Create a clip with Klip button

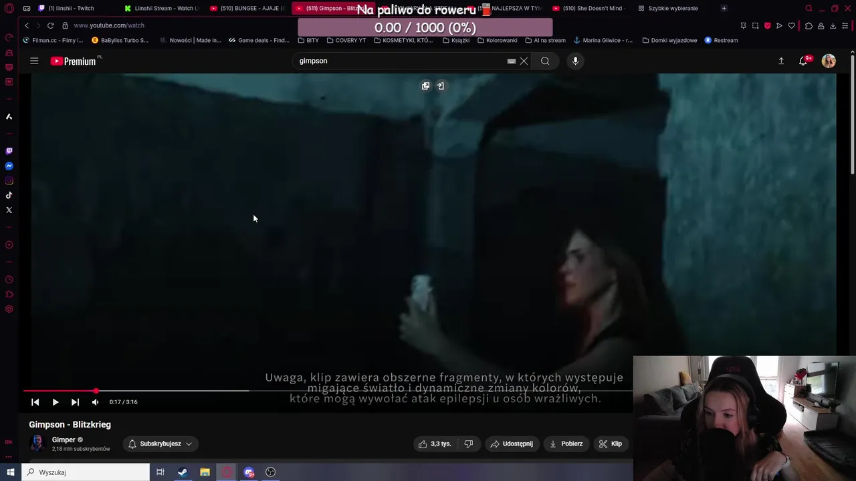610,444
